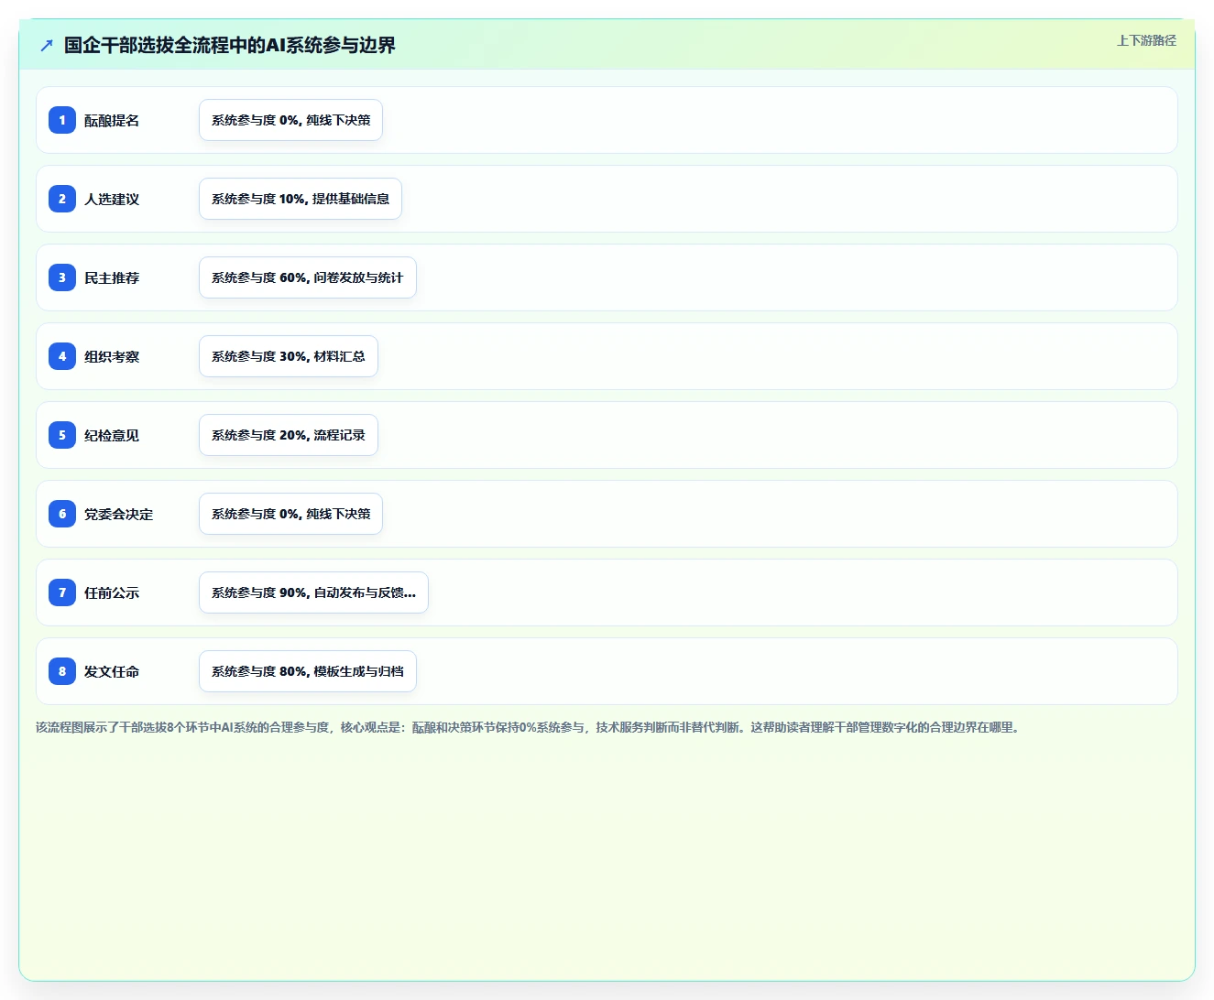Select step number 1 badge

click(62, 120)
